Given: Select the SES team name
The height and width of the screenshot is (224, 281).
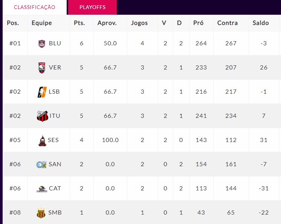Looking at the screenshot, I should (53, 140).
